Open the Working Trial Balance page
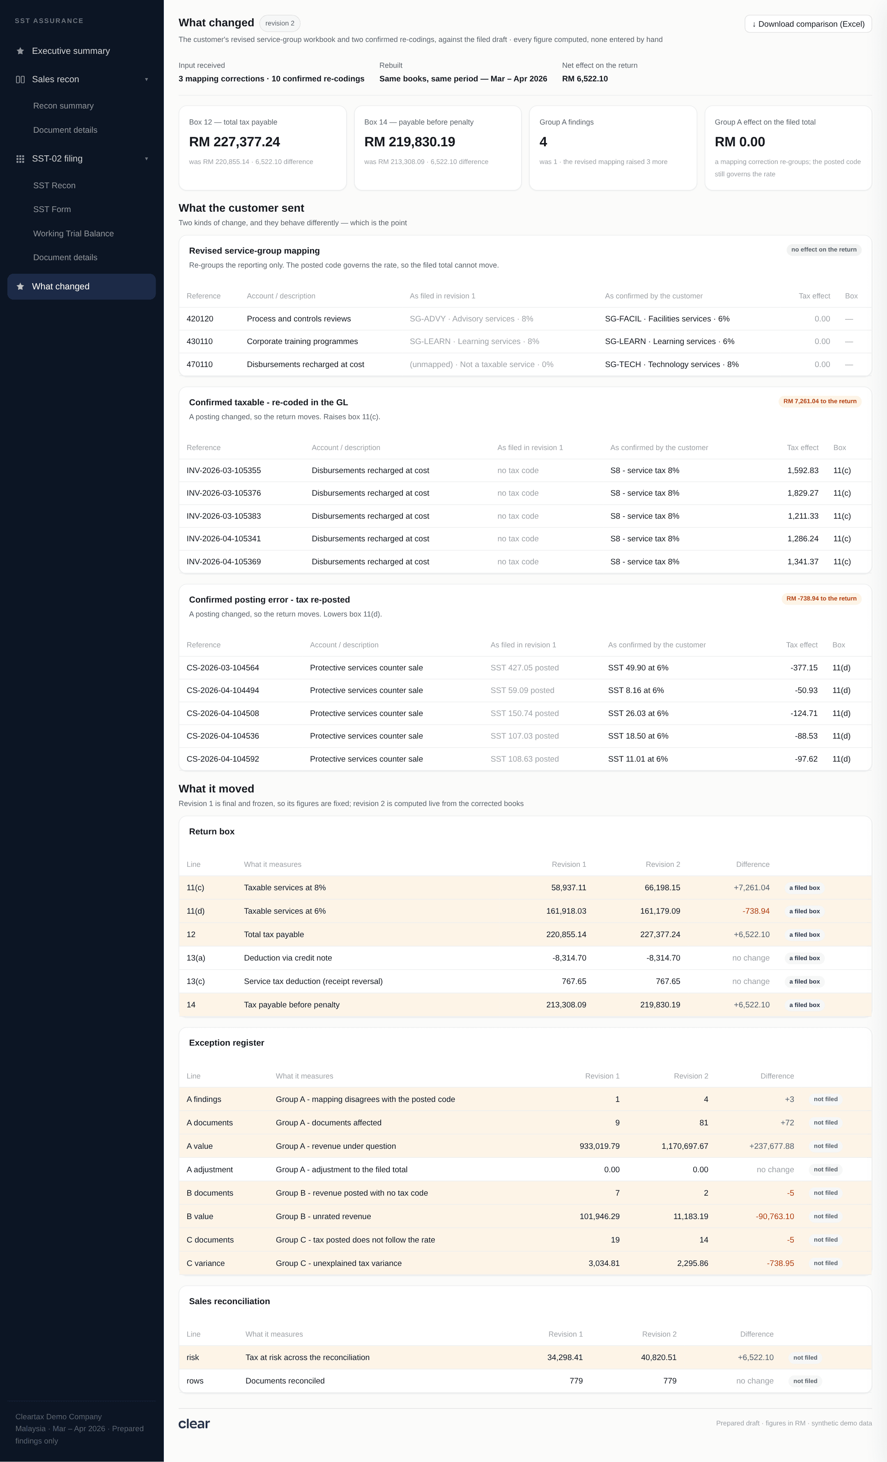This screenshot has height=1462, width=887. [x=74, y=234]
